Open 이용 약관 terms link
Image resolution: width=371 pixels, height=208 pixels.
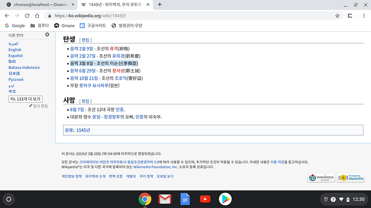(x=277, y=162)
